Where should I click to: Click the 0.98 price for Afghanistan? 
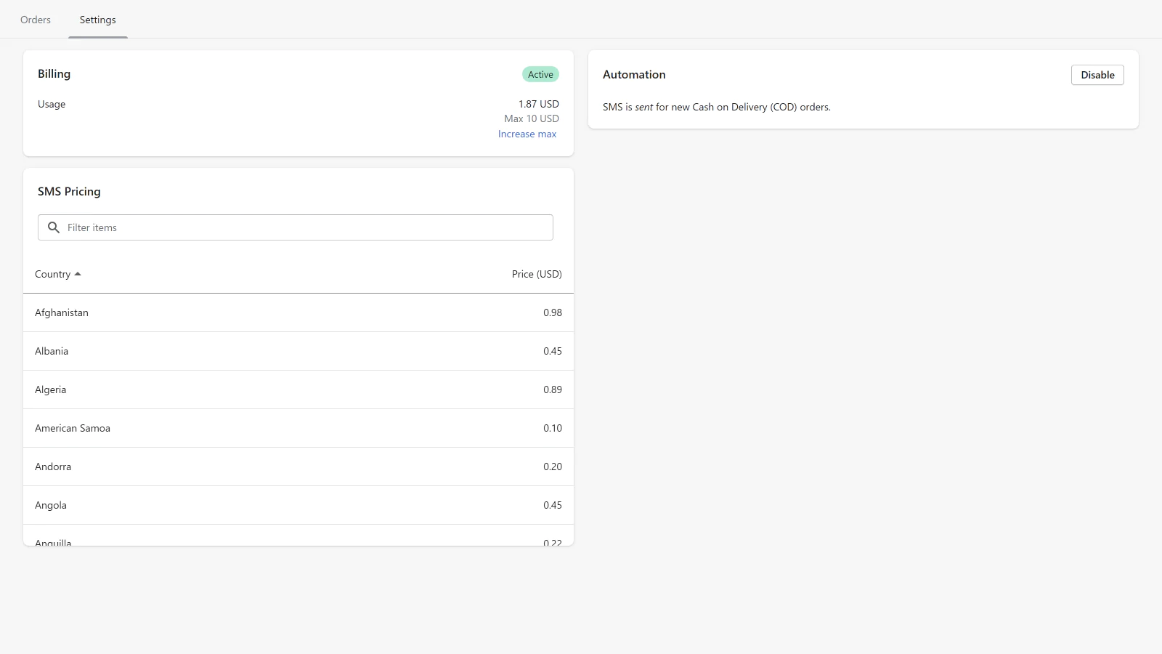pyautogui.click(x=552, y=312)
